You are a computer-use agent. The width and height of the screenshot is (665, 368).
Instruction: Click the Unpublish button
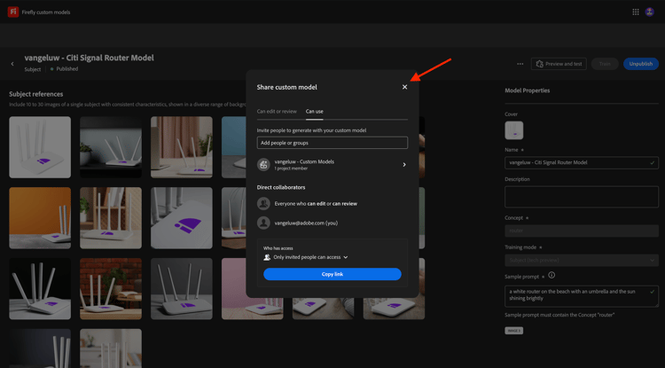(641, 64)
